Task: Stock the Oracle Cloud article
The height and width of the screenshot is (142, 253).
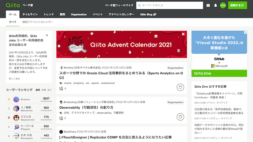Action: pos(180,87)
